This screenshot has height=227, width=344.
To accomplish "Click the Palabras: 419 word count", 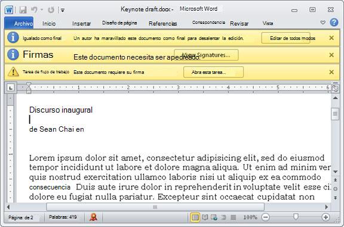I will click(x=63, y=217).
